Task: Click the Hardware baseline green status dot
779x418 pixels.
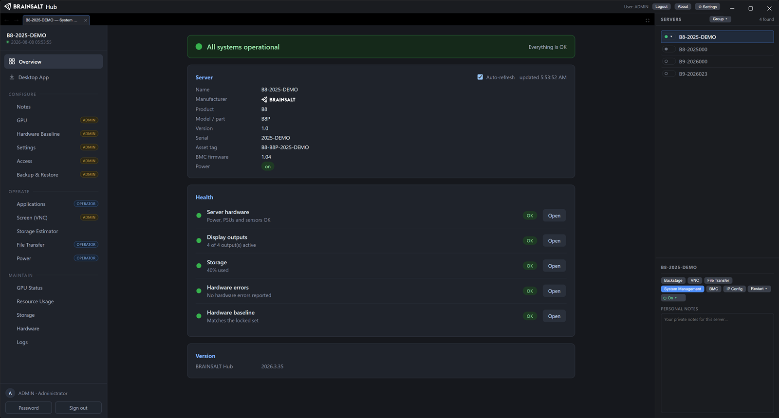Action: coord(199,316)
